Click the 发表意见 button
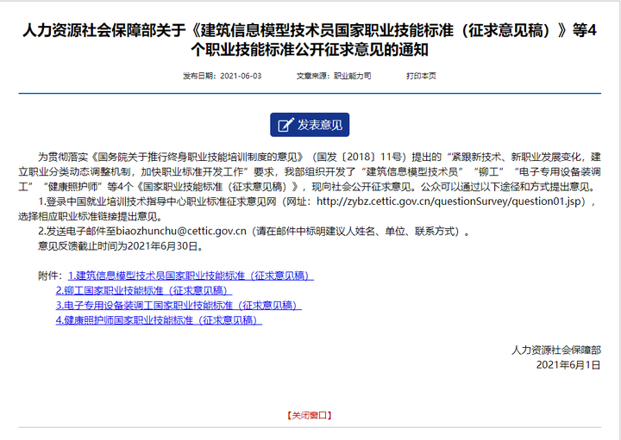Screen dimensions: 621x440 click(x=310, y=125)
